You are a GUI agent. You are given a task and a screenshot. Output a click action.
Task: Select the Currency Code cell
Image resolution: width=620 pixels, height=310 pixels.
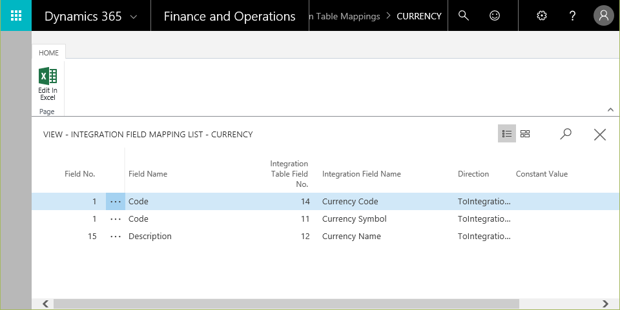tap(350, 202)
